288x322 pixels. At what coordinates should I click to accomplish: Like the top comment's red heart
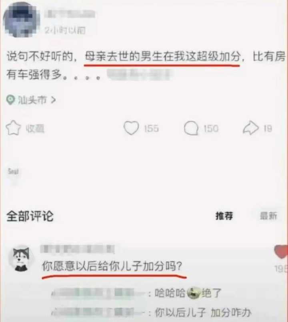coord(281,252)
